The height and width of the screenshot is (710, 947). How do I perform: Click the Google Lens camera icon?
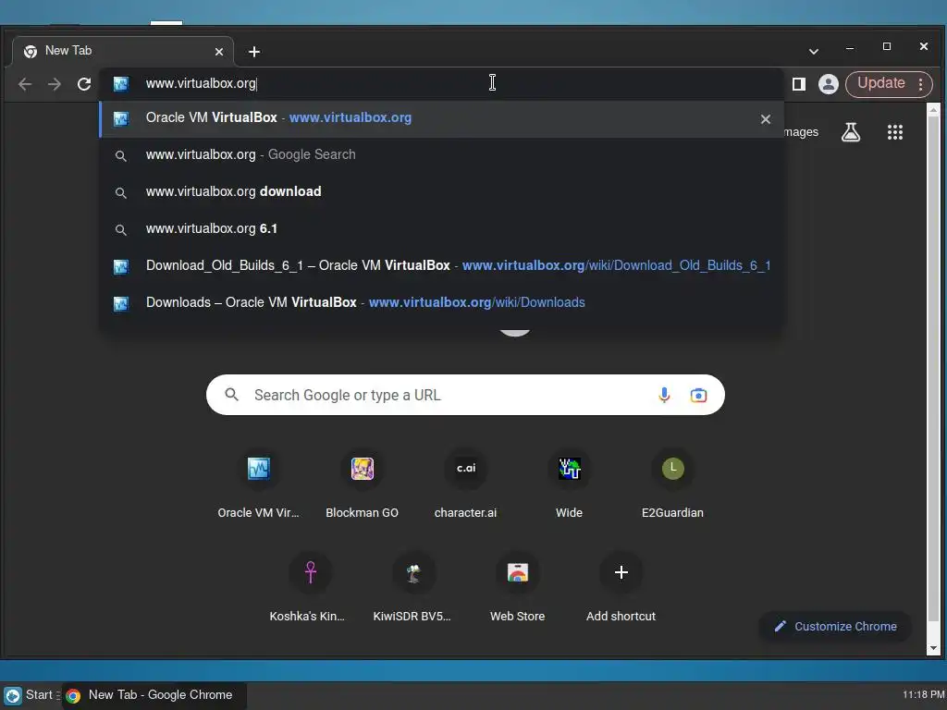tap(698, 395)
